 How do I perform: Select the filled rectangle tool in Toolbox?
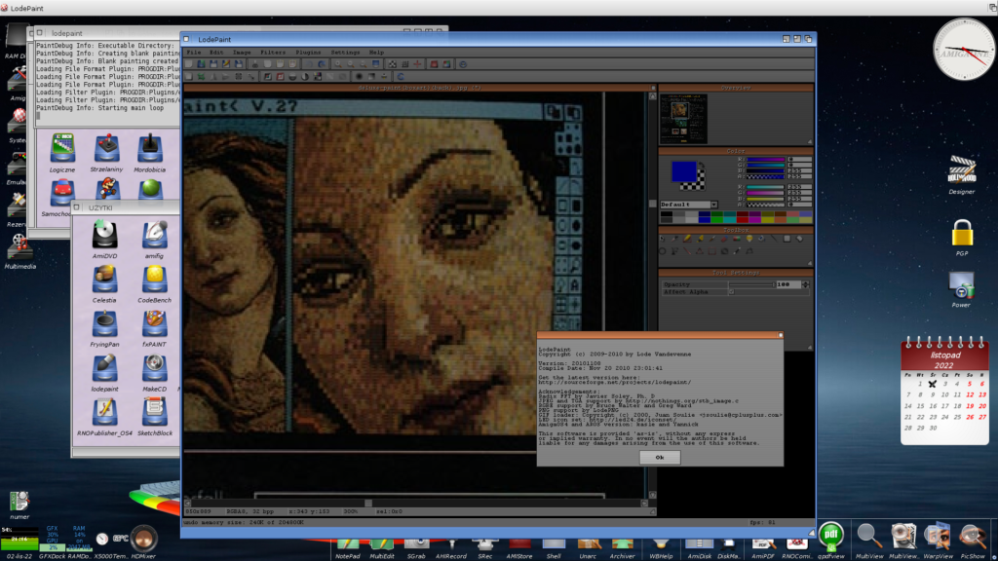pyautogui.click(x=787, y=239)
